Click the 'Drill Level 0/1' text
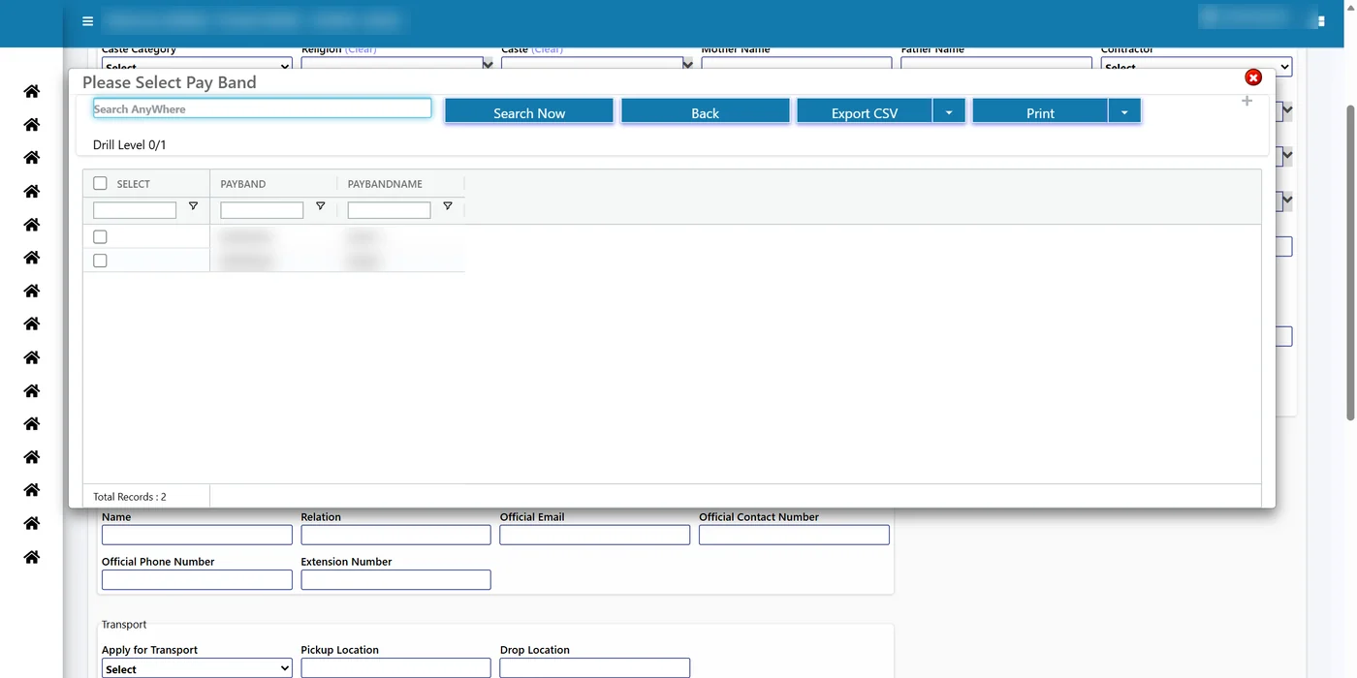1357x678 pixels. coord(130,145)
